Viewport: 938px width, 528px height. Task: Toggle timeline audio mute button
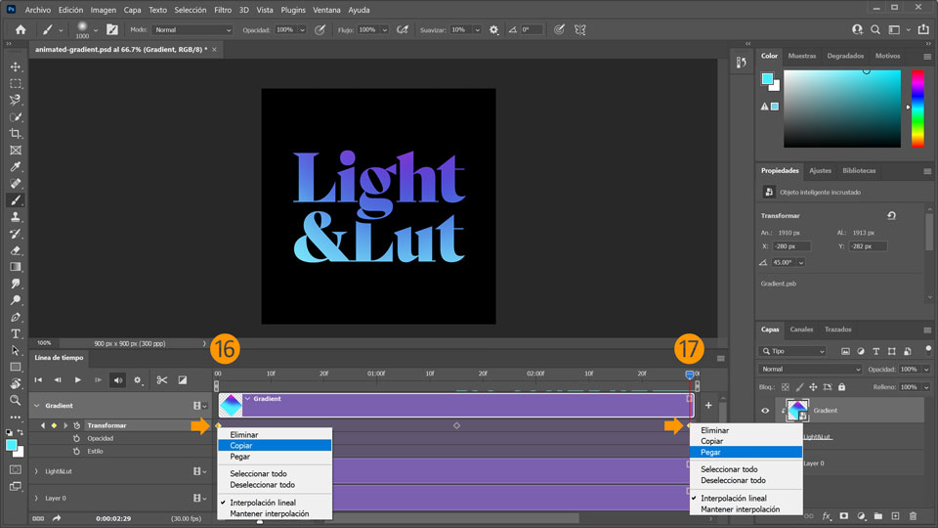click(117, 380)
